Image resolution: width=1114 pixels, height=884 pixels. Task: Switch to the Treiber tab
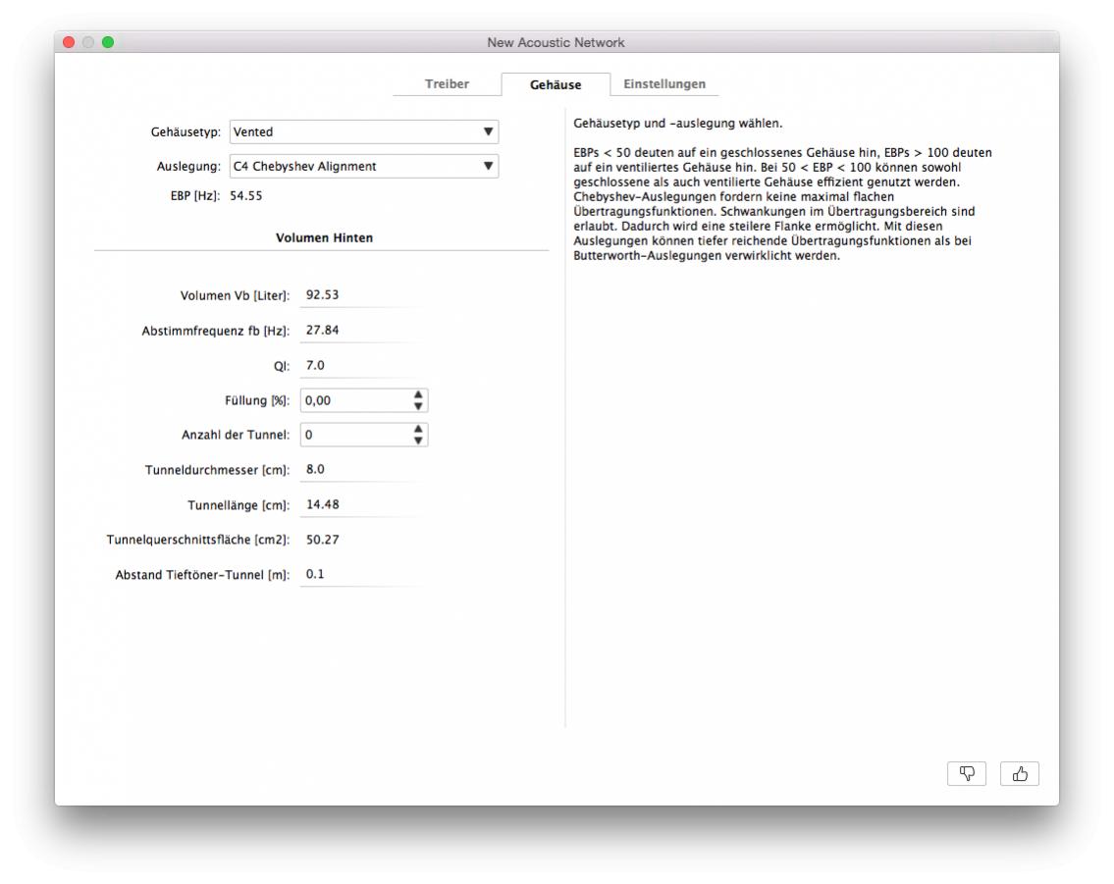[447, 83]
